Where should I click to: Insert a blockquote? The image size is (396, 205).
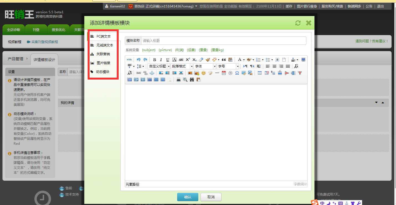[224, 60]
